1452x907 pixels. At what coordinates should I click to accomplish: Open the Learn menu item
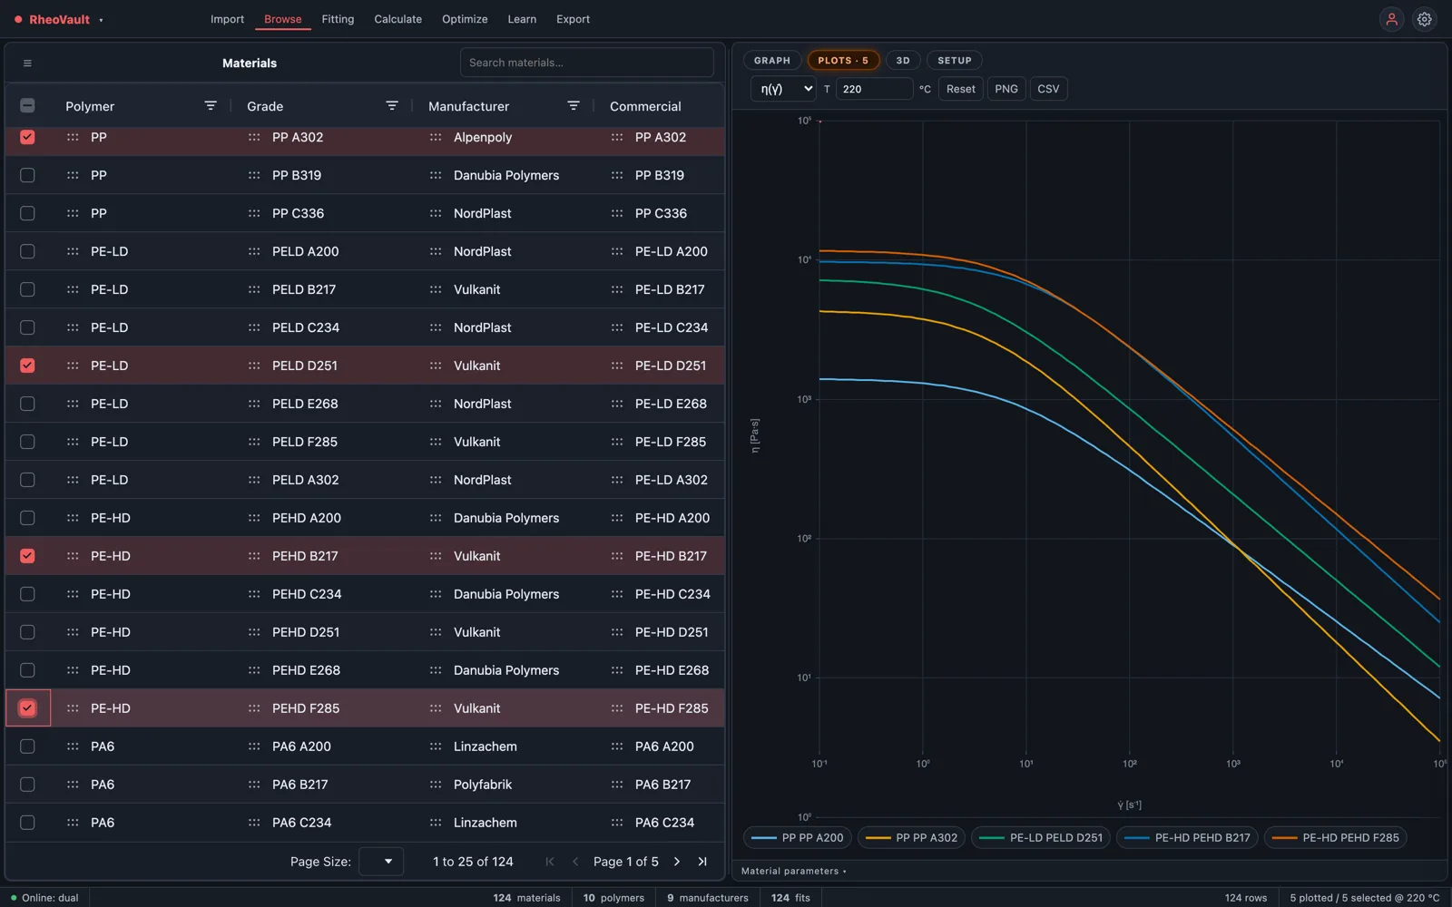click(x=522, y=19)
